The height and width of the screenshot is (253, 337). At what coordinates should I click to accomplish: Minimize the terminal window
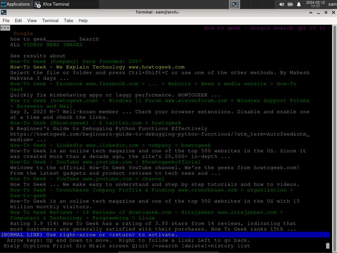point(318,13)
